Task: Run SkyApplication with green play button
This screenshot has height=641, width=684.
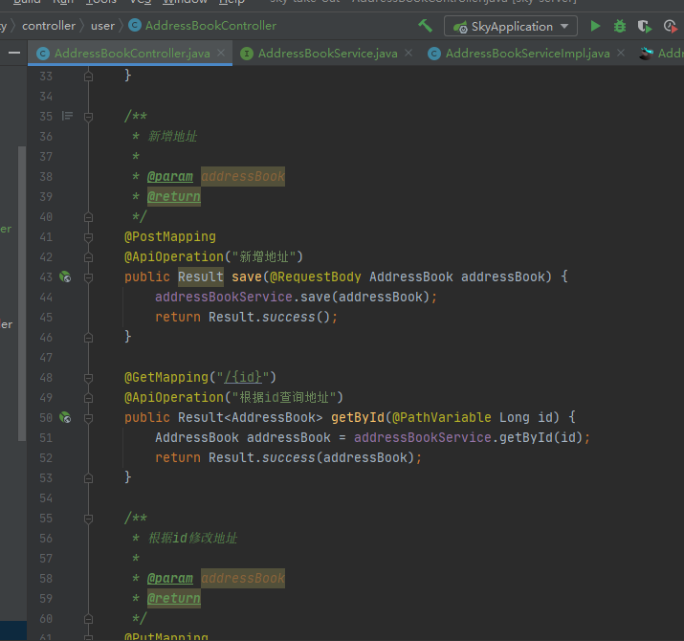Action: coord(595,26)
